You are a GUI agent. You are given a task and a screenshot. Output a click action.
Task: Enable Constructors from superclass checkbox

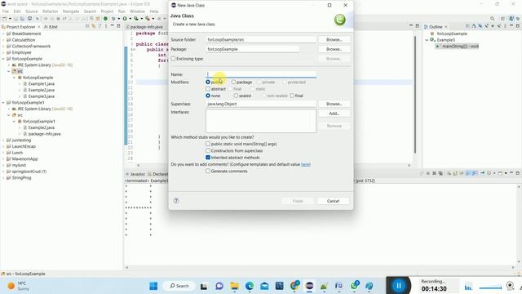click(x=208, y=150)
